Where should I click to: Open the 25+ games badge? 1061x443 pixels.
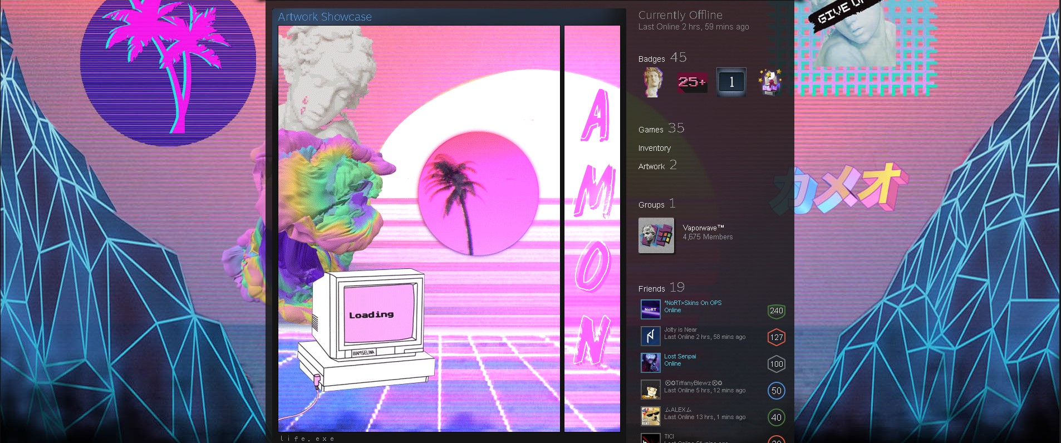[x=692, y=82]
